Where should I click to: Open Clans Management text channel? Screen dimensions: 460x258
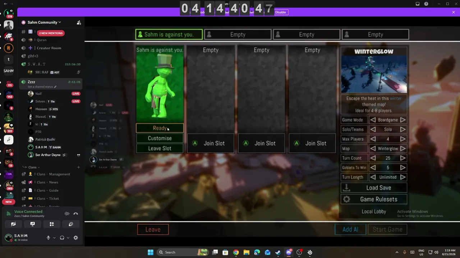51,174
